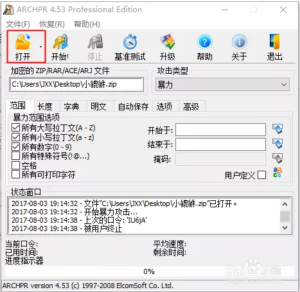Uncheck 所有数字(0 - 9)
Image resolution: width=300 pixels, height=292 pixels.
[x=16, y=147]
